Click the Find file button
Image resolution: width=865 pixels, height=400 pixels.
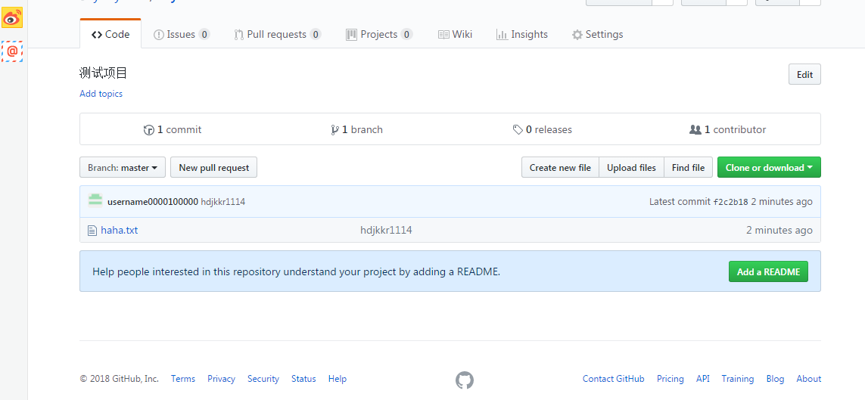point(688,168)
